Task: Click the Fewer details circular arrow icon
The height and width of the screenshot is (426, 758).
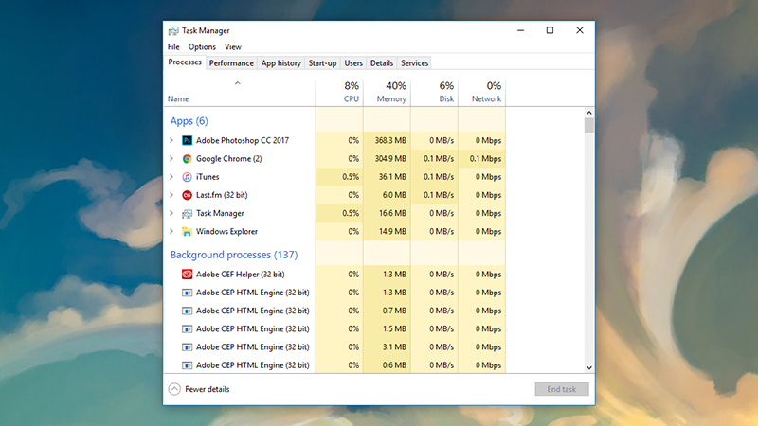Action: (x=174, y=389)
